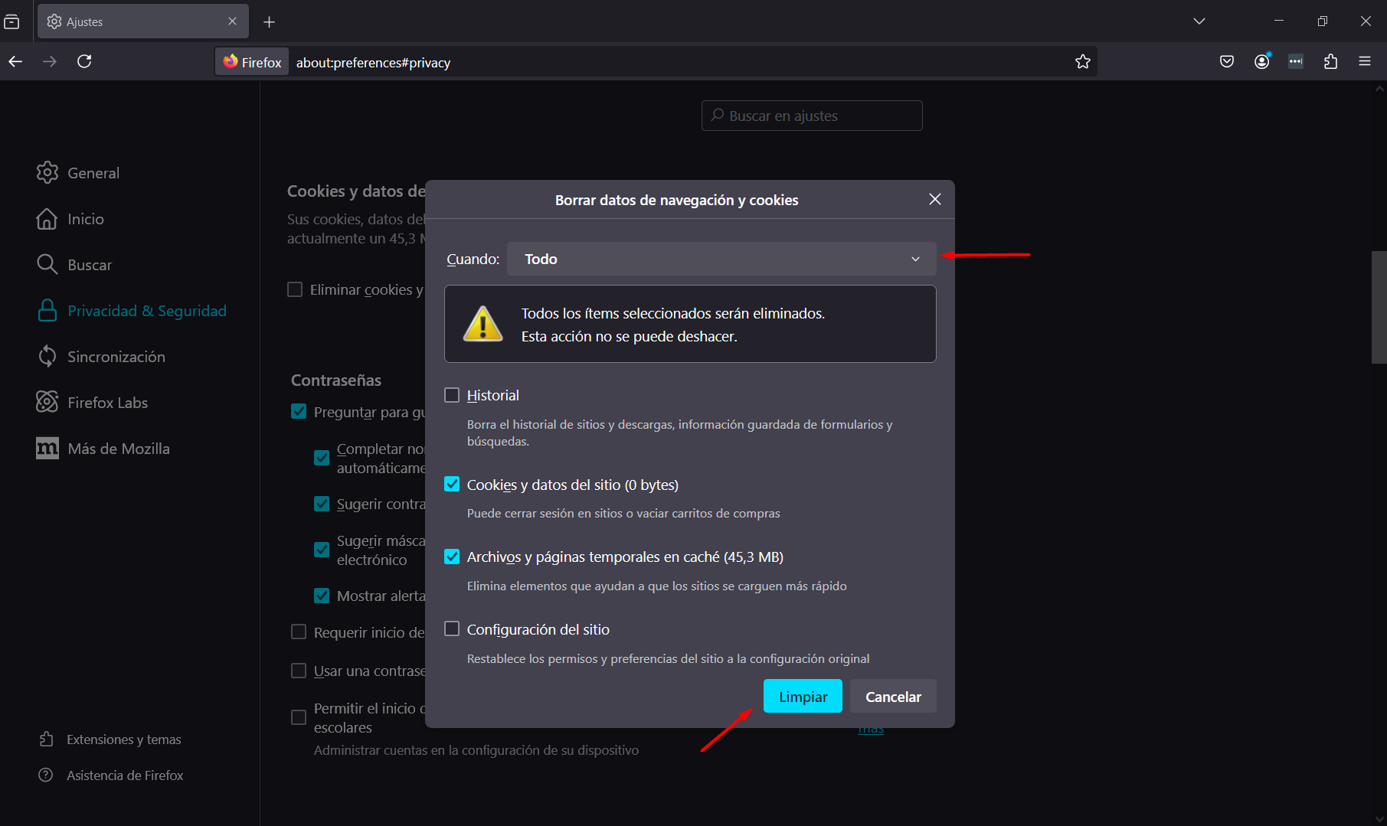Image resolution: width=1387 pixels, height=826 pixels.
Task: Click the yellow warning triangle icon
Action: (x=483, y=324)
